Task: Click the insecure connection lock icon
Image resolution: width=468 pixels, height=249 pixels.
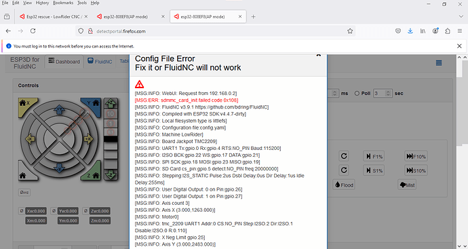Action: [90, 31]
